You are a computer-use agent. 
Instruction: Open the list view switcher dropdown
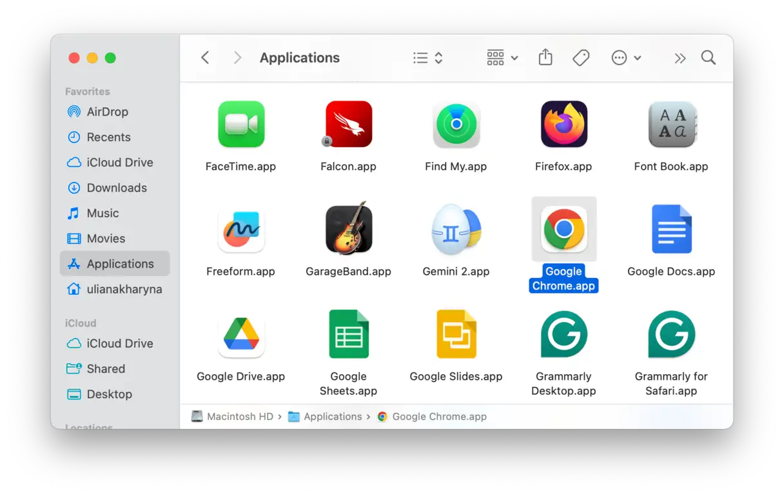[427, 58]
